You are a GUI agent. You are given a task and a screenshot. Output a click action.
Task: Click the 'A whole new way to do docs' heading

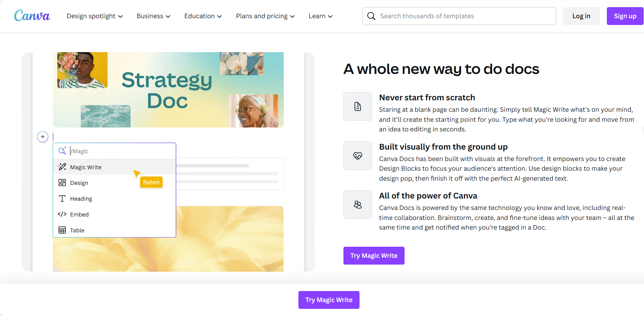[441, 69]
